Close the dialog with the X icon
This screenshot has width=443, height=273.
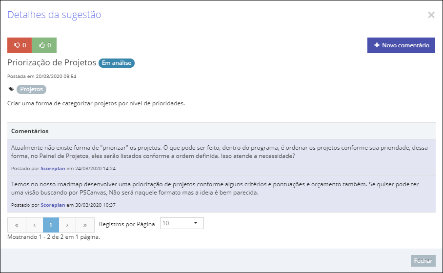tap(431, 15)
